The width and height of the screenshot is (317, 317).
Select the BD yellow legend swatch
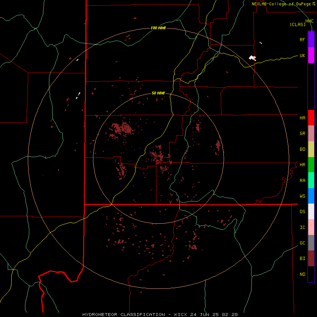[x=311, y=149]
